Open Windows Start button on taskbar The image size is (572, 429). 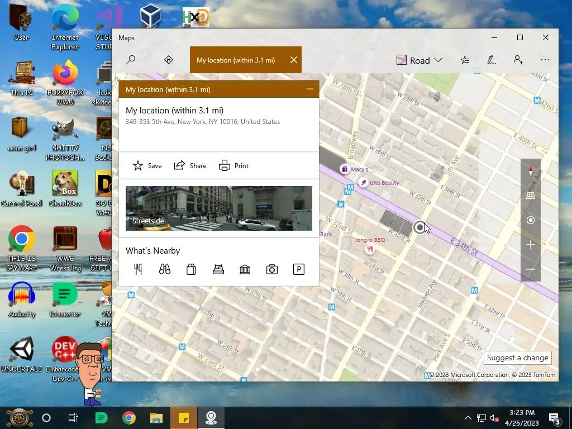(x=20, y=418)
